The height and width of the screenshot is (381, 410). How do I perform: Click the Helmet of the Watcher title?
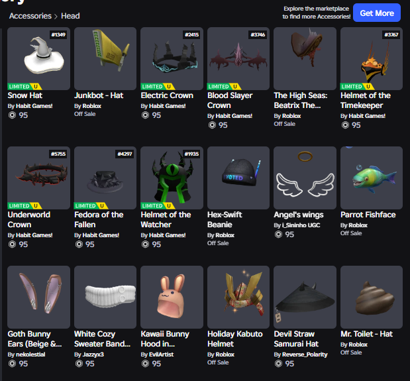tap(166, 220)
